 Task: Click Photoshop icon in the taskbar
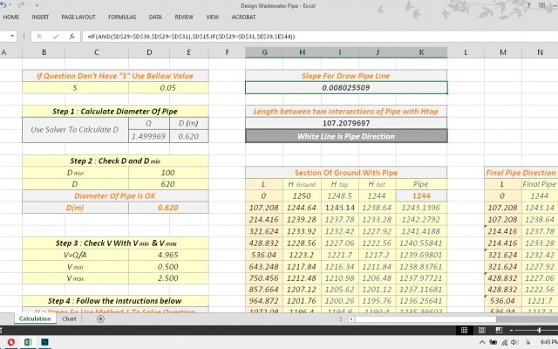coord(44,342)
